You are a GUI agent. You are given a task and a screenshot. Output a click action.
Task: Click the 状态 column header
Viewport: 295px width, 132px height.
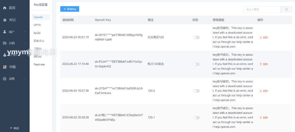click(x=195, y=20)
